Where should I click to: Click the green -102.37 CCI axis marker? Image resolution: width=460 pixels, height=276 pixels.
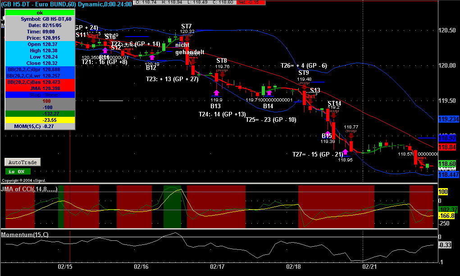tap(448, 210)
